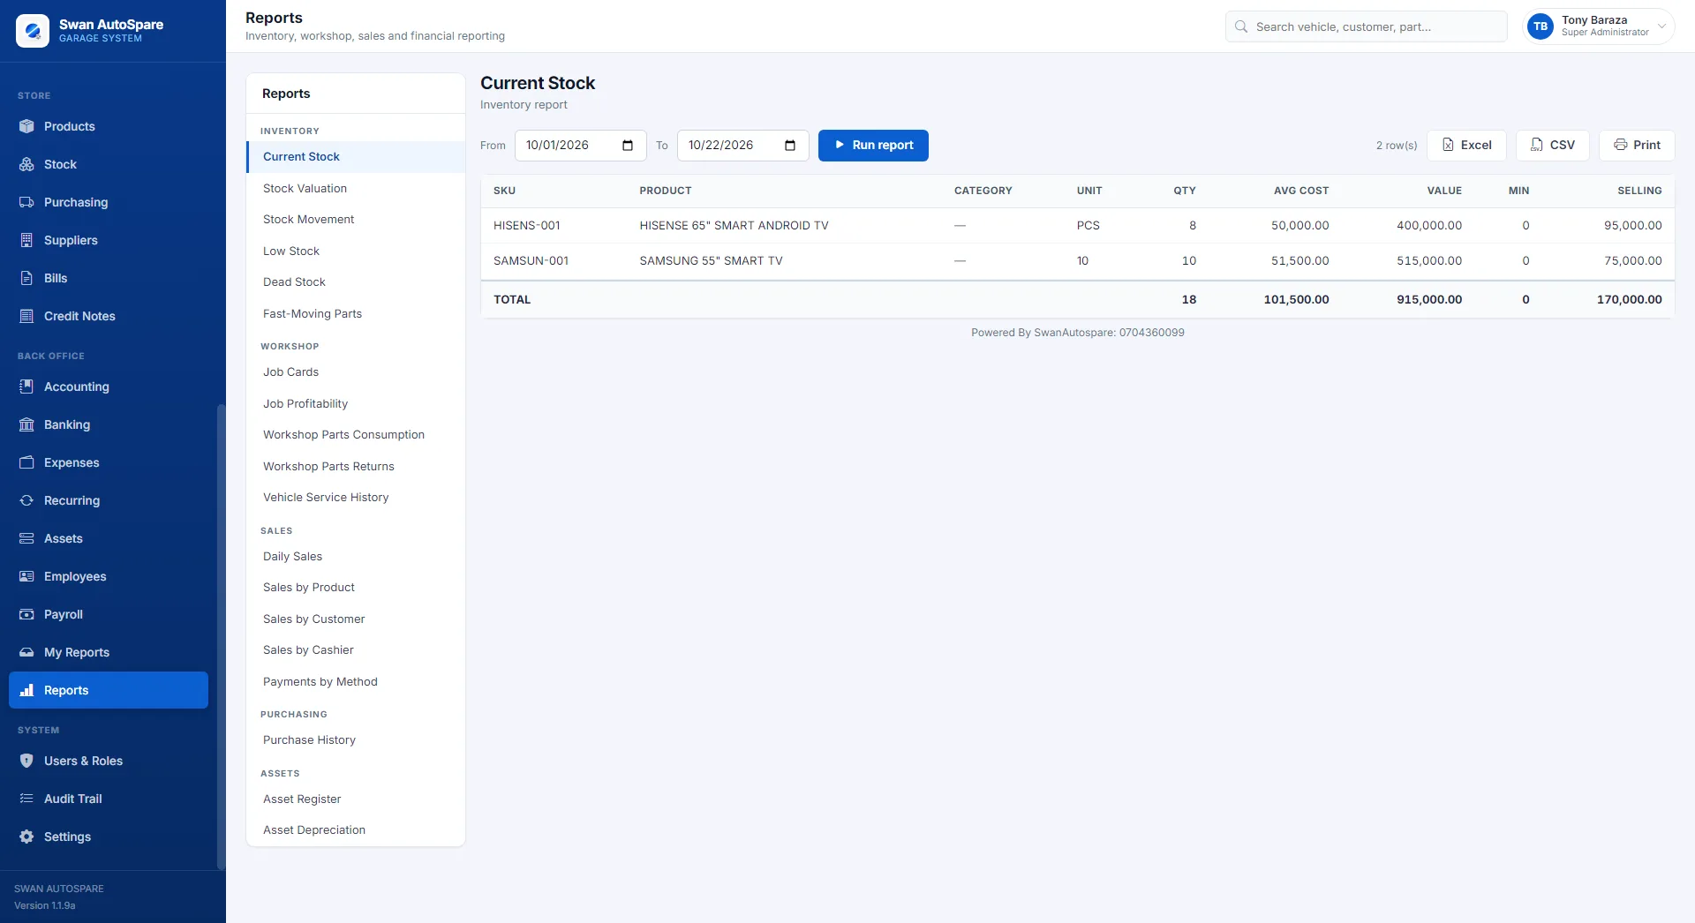Screen dimensions: 1695x923
Task: Focus the search vehicle, customer field
Action: click(x=1366, y=26)
